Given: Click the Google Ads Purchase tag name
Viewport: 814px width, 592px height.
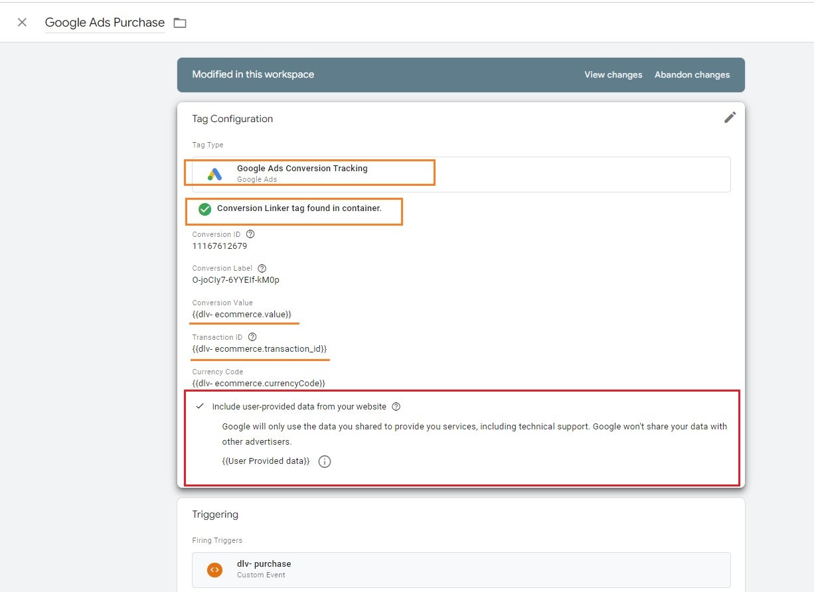Looking at the screenshot, I should tap(104, 22).
